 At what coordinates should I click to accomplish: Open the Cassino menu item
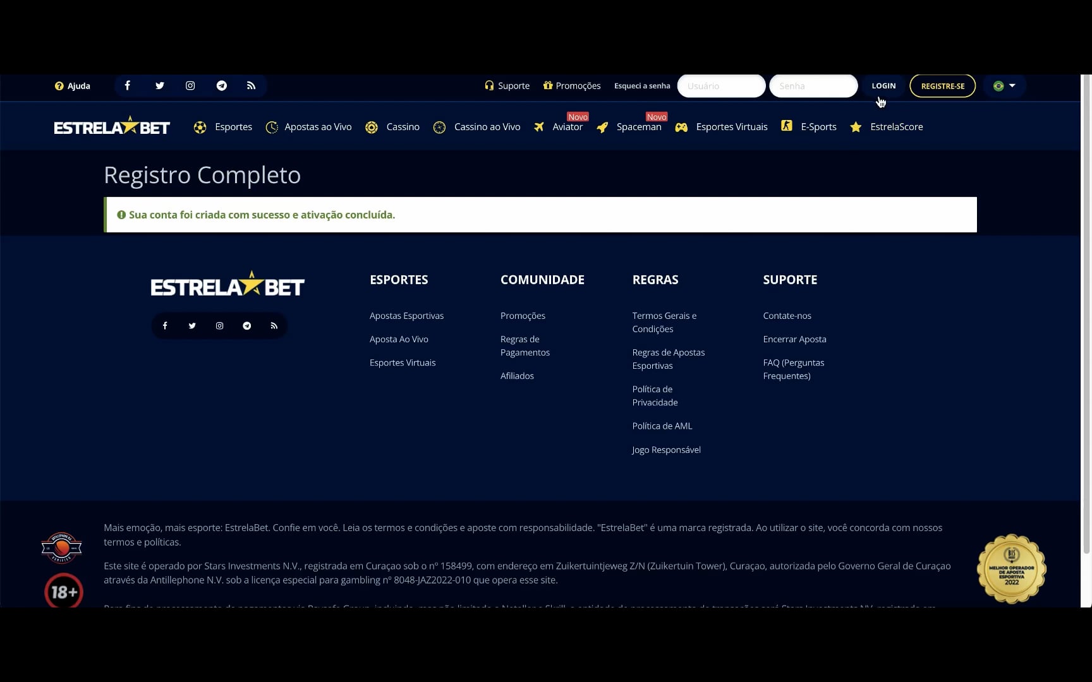403,127
